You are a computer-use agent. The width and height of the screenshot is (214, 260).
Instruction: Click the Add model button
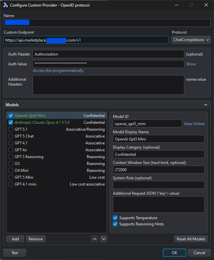tap(15, 239)
